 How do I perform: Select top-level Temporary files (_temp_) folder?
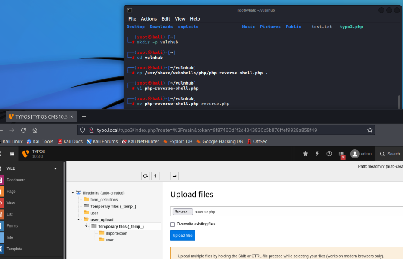coord(113,207)
